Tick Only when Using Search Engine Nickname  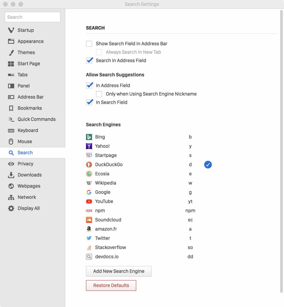click(99, 94)
